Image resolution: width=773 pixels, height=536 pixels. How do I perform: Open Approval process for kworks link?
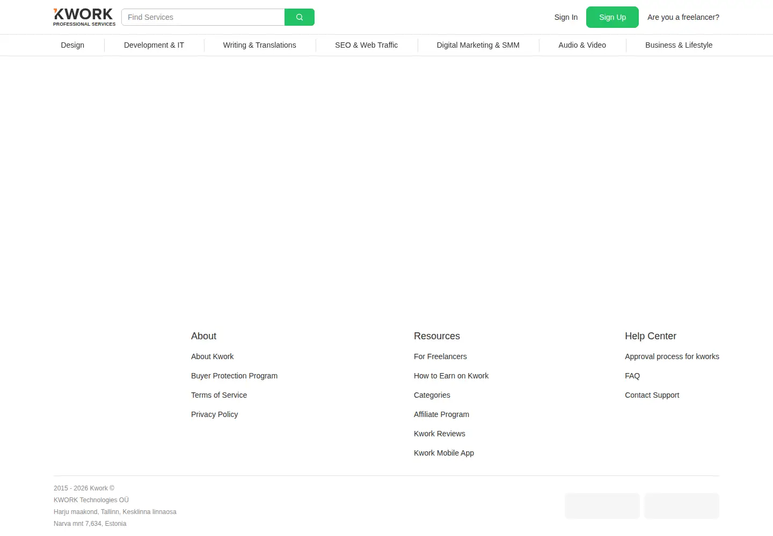click(x=672, y=356)
